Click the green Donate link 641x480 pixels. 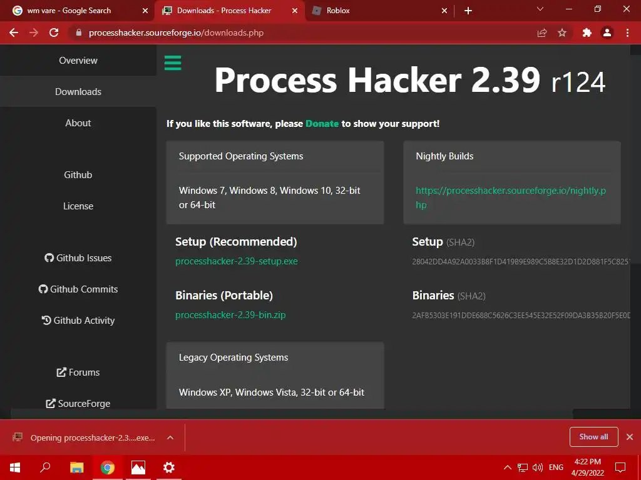(x=322, y=124)
